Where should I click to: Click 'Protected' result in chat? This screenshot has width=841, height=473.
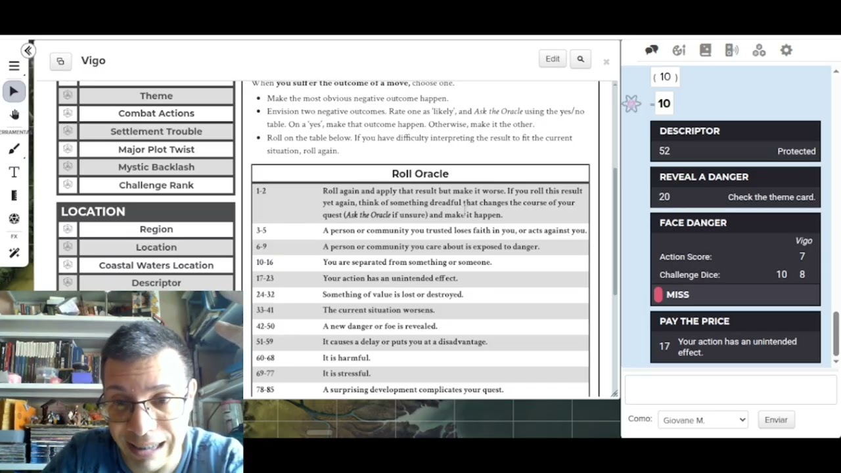[796, 151]
